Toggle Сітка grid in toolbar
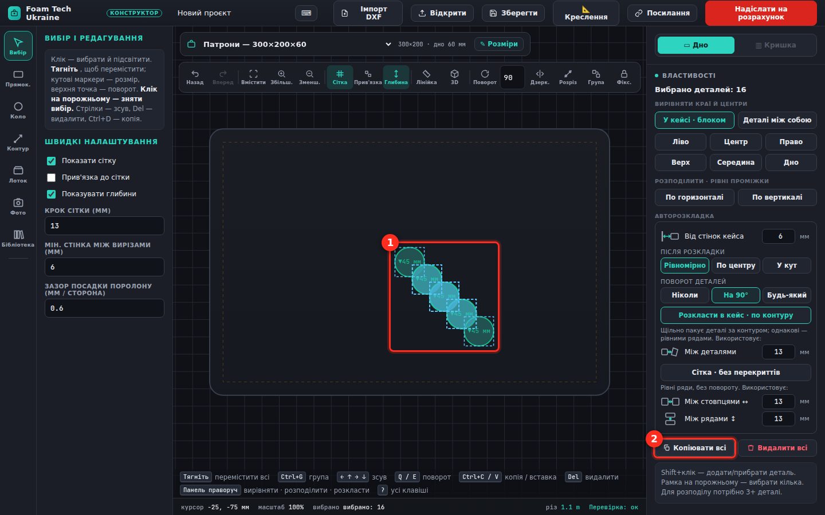 (340, 77)
